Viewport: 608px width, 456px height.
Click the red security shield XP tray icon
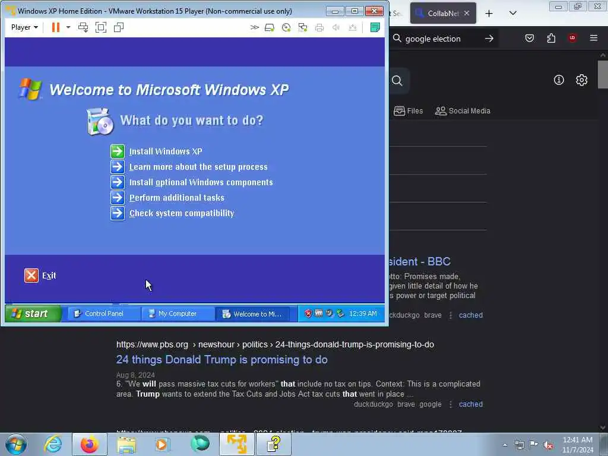click(308, 313)
